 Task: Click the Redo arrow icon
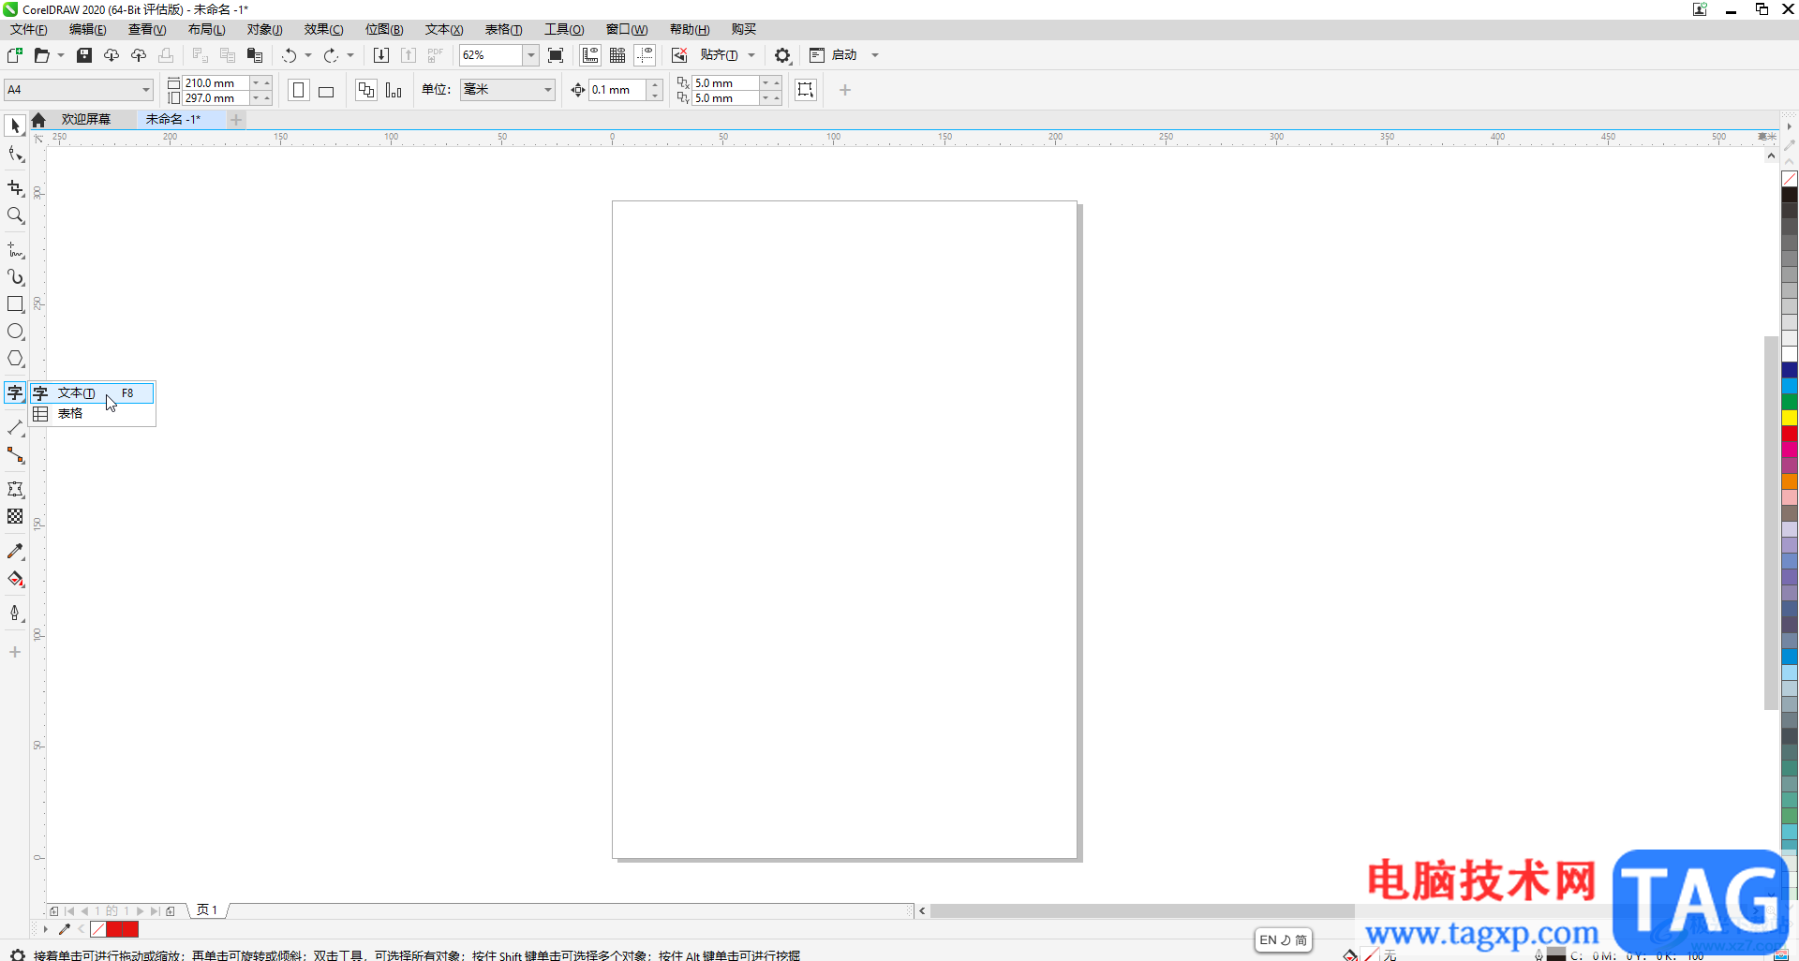pyautogui.click(x=331, y=55)
